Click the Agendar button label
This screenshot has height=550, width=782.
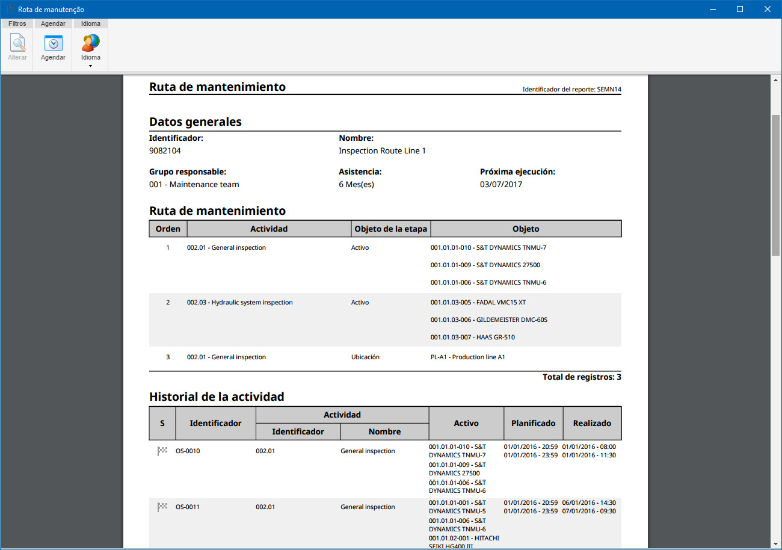click(x=53, y=58)
